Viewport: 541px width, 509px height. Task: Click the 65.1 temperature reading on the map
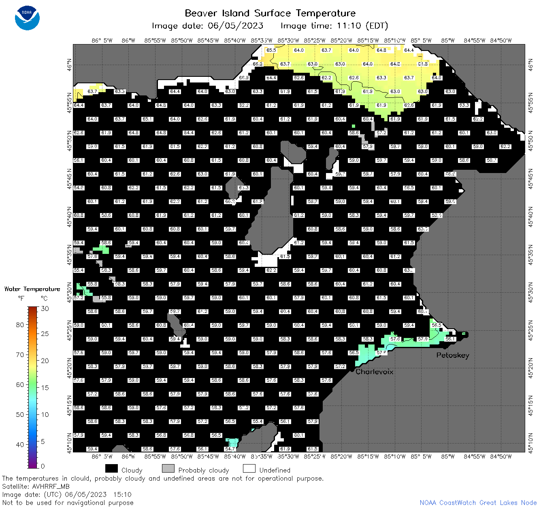pyautogui.click(x=147, y=119)
